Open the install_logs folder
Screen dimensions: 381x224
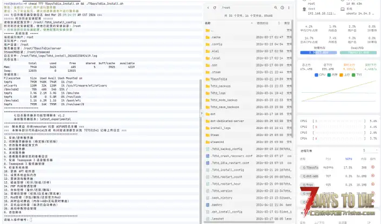(221, 128)
